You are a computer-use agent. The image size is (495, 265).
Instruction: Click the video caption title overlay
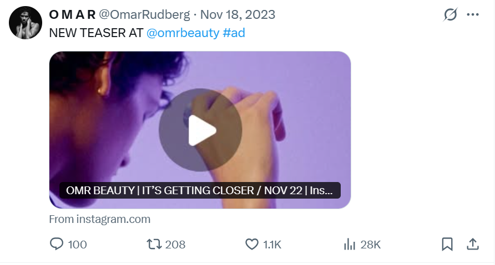(200, 191)
